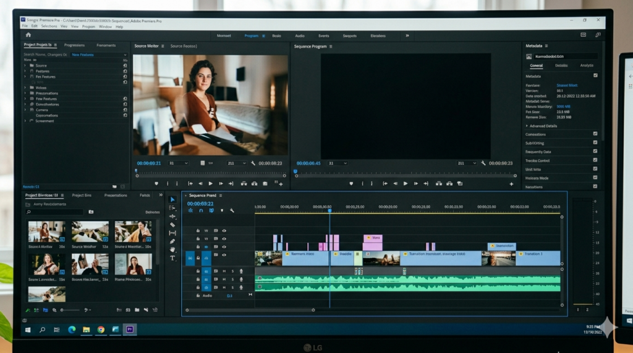Viewport: 633px width, 353px height.
Task: Play the Program Monitor sequence
Action: coord(406,183)
